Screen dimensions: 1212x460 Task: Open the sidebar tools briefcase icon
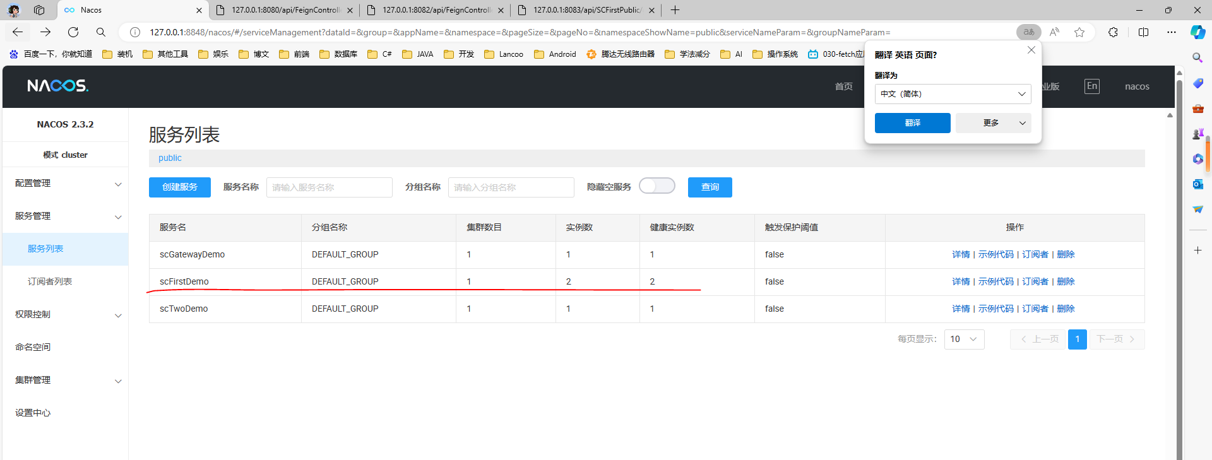coord(1197,109)
